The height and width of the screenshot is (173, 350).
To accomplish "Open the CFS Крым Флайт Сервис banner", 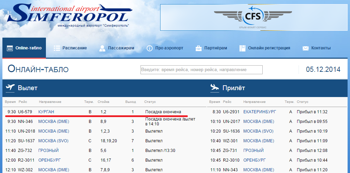I will click(x=253, y=17).
